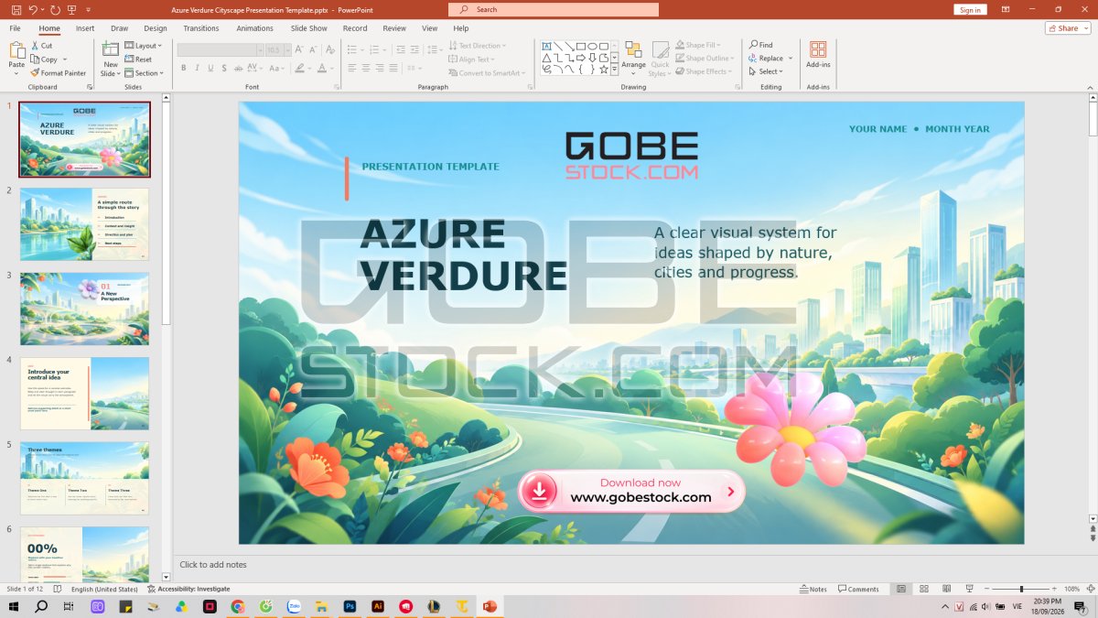
Task: Click the Redo icon in the title bar
Action: click(x=57, y=9)
